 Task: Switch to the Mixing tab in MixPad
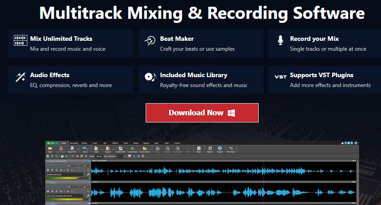(136, 143)
